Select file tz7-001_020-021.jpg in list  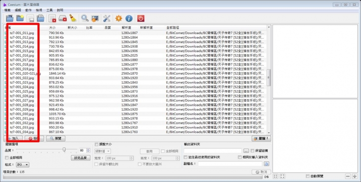pyautogui.click(x=26, y=73)
